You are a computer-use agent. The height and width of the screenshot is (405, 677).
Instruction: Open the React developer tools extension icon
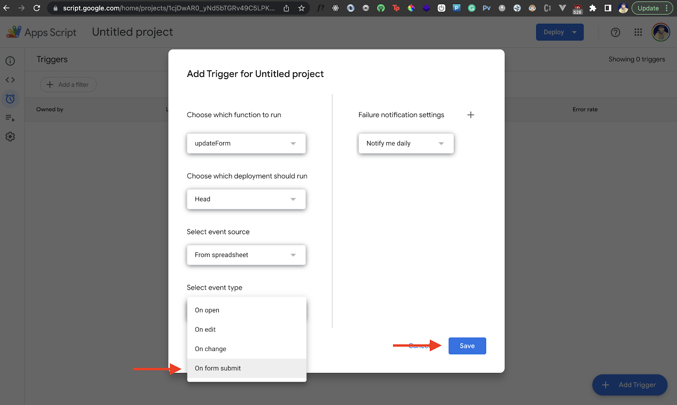336,8
